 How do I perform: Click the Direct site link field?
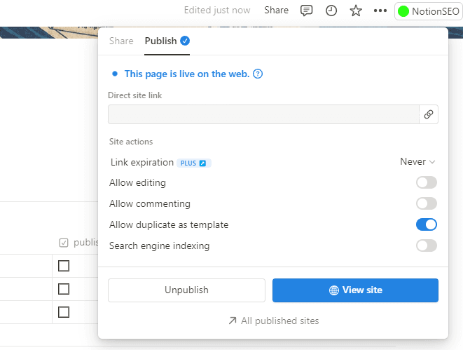263,115
